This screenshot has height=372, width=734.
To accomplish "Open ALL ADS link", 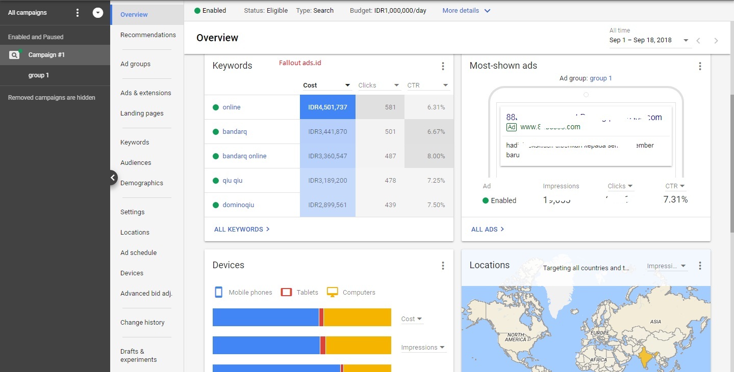I will coord(488,230).
